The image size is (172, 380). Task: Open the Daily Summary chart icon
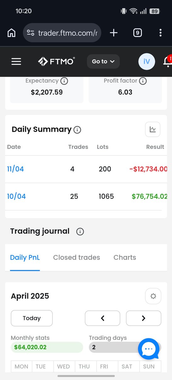coord(153,129)
